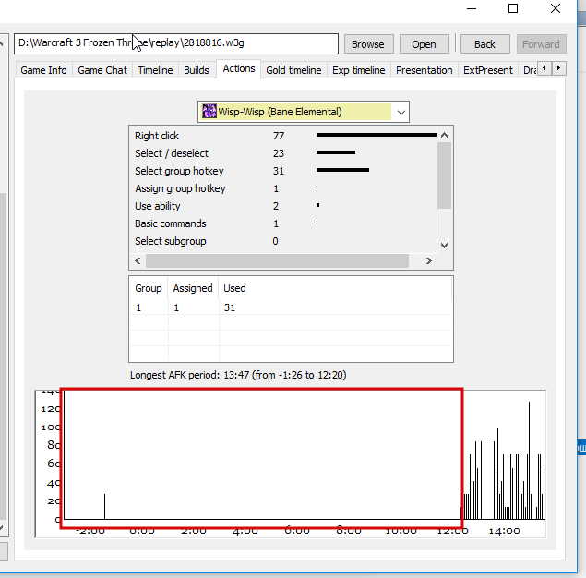Viewport: 586px width, 578px height.
Task: Click the Assigned column header
Action: 193,288
